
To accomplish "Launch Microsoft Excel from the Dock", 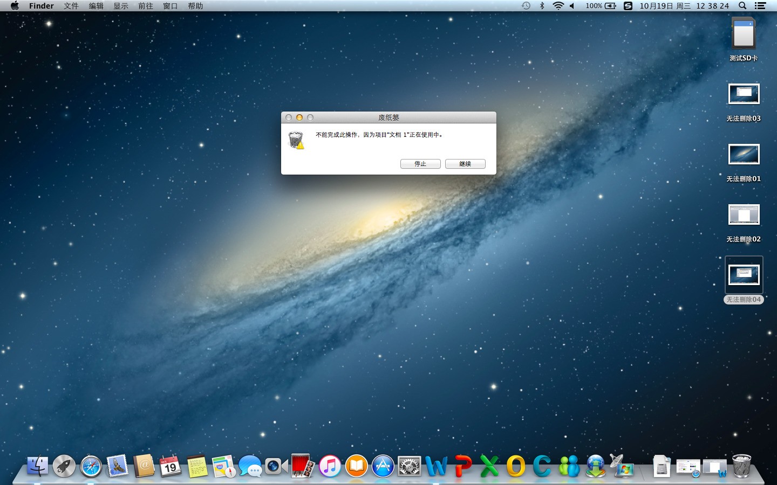I will 489,466.
